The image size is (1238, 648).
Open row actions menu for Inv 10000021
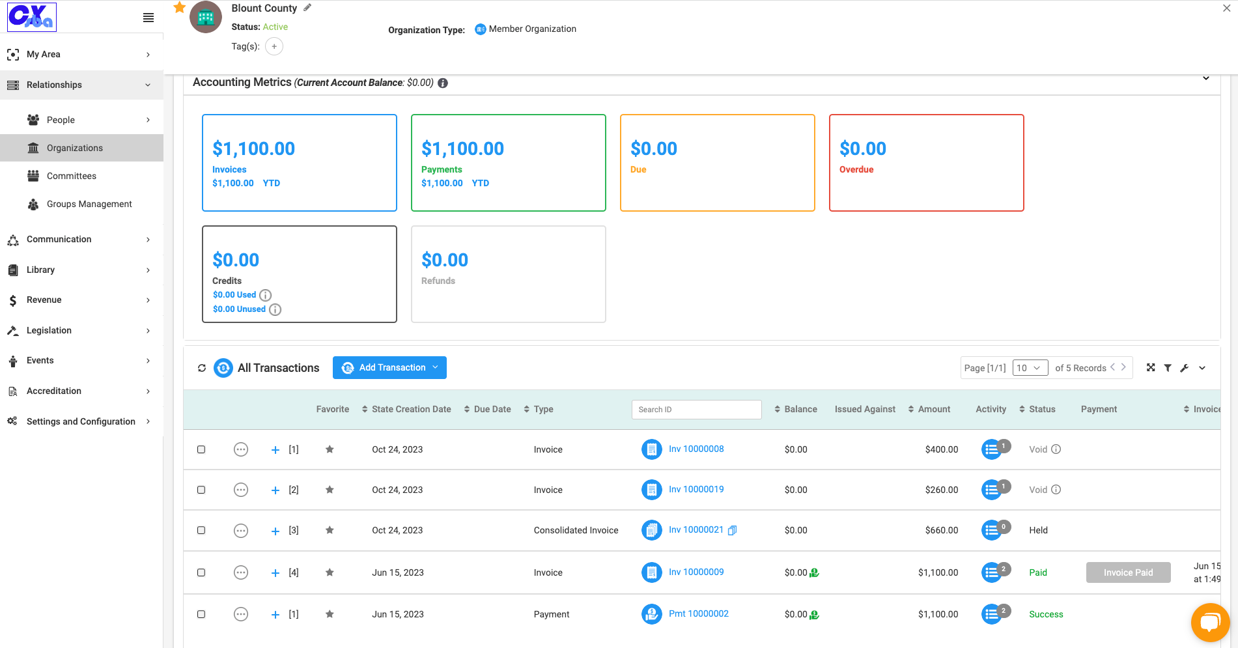(x=241, y=530)
